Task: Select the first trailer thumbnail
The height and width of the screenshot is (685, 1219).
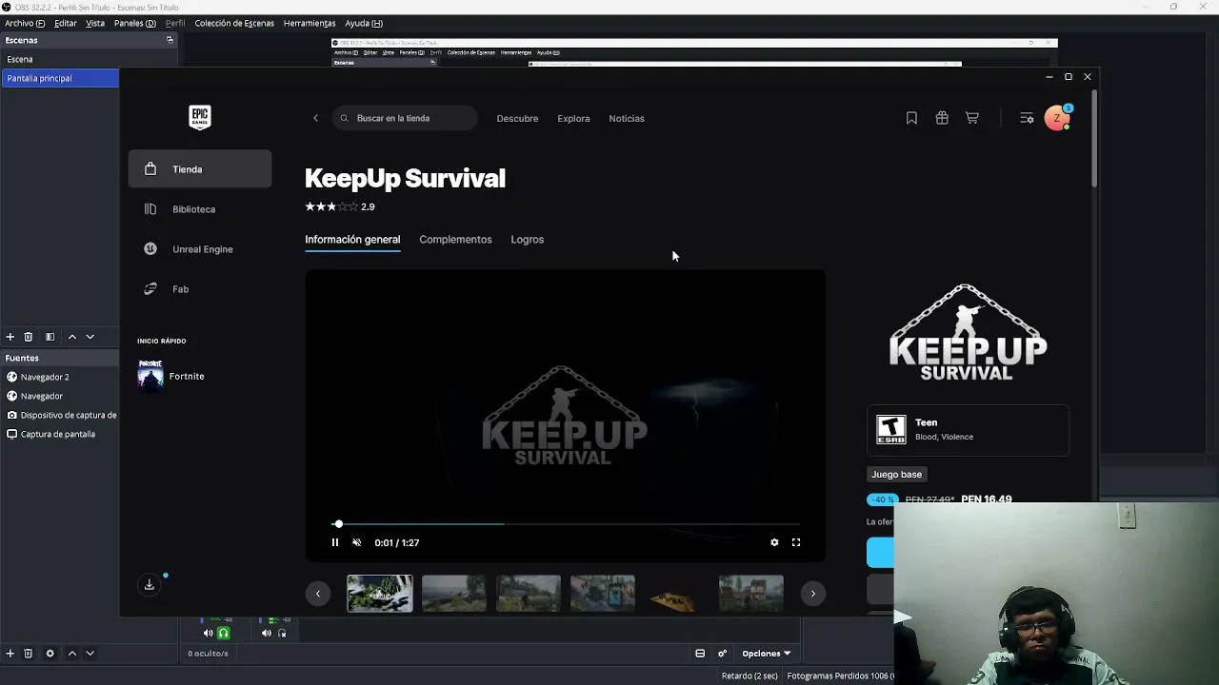Action: [380, 594]
